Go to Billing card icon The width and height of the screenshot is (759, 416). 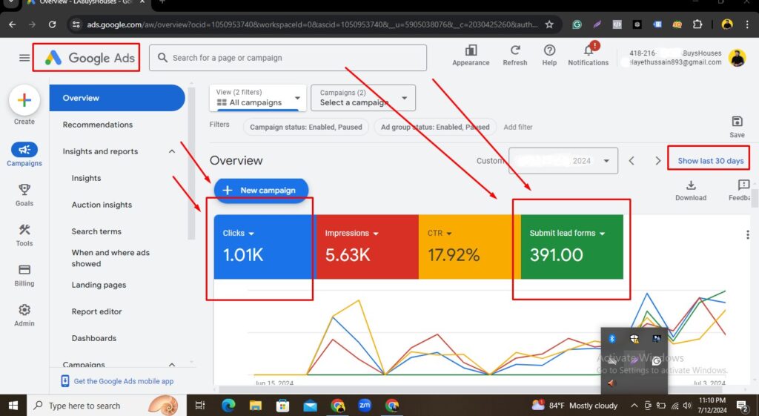click(x=24, y=271)
